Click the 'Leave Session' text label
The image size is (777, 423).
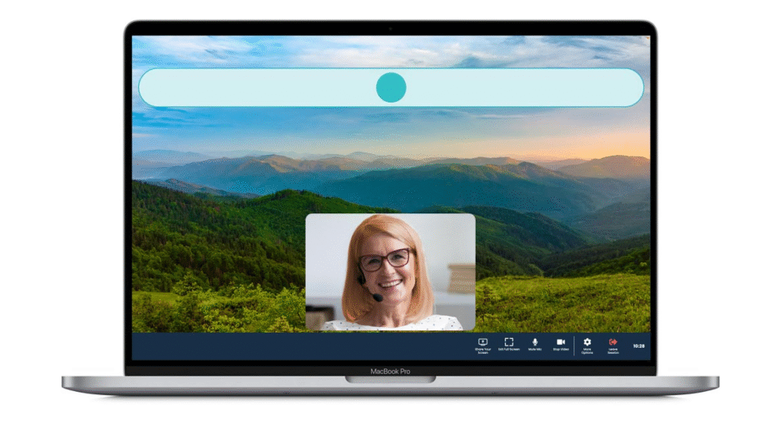point(612,351)
